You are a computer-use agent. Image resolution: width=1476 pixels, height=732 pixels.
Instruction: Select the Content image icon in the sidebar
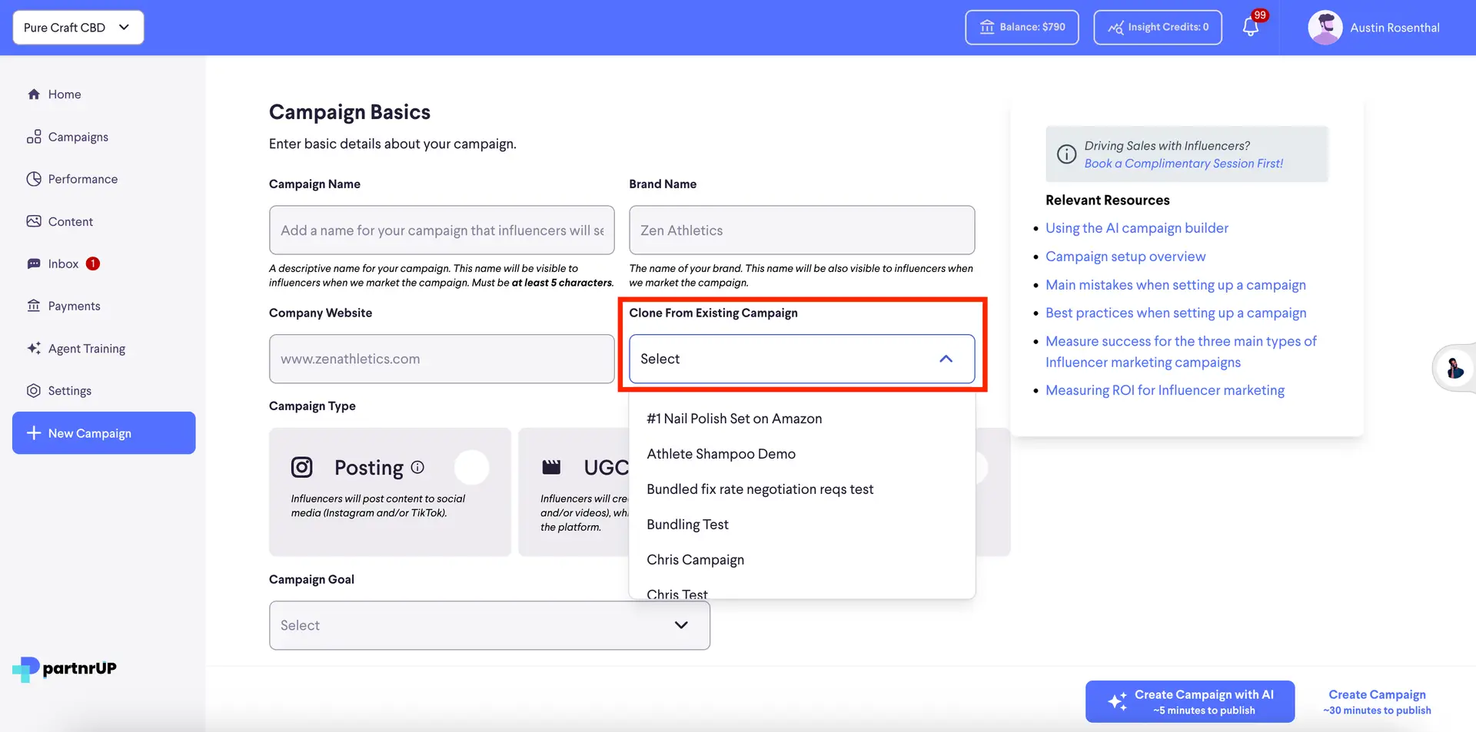(x=34, y=221)
